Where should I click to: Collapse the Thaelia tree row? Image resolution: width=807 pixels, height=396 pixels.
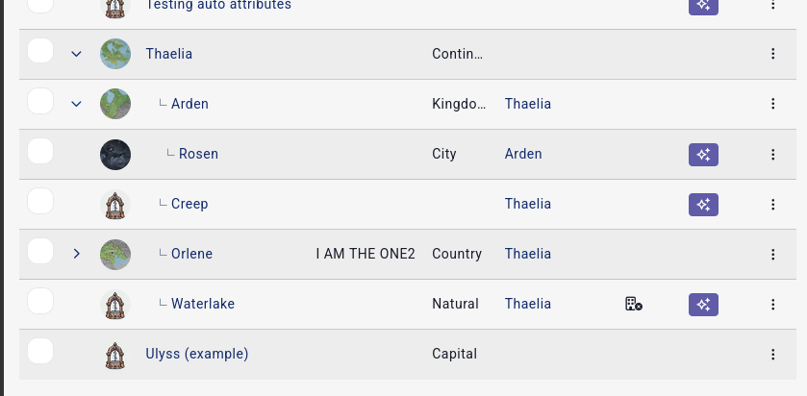coord(77,54)
